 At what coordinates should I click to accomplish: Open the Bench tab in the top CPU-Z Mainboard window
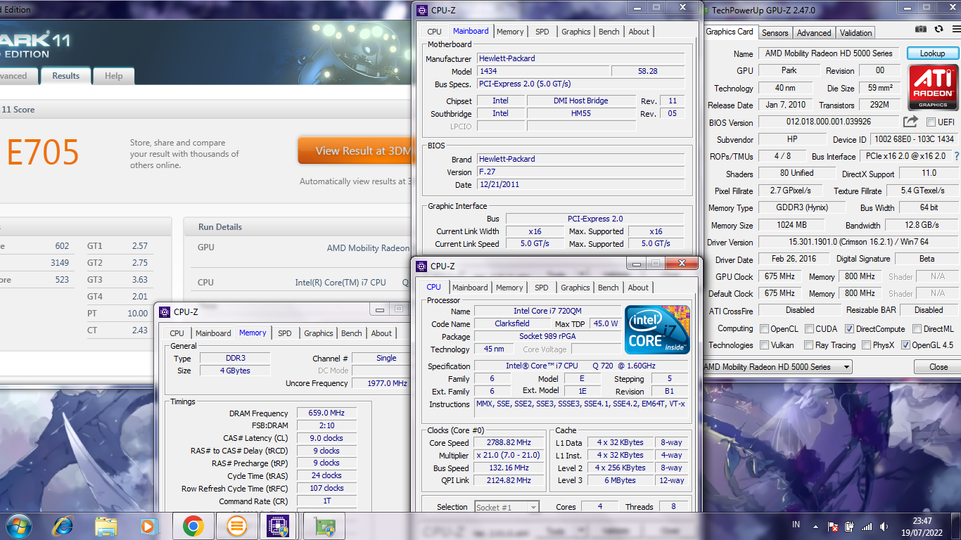tap(609, 32)
